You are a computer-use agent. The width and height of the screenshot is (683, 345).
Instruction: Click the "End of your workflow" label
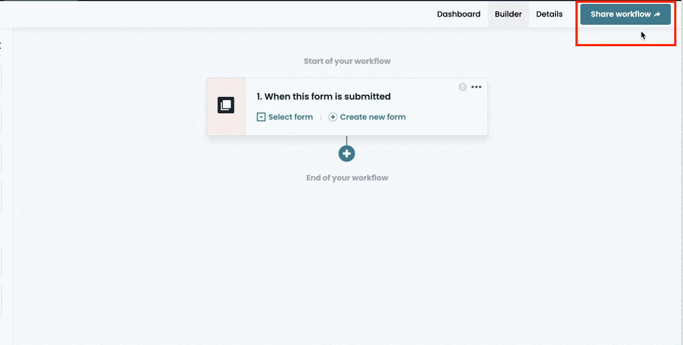coord(347,178)
